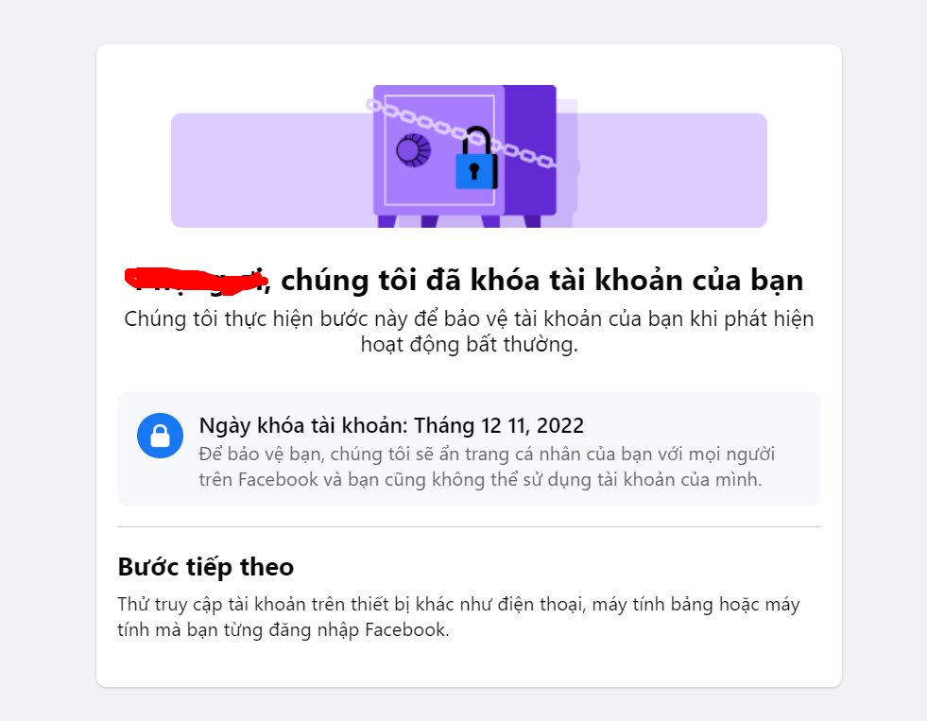Click the paragraph starting 'Chúng tôi thực hiện bước này'
The width and height of the screenshot is (927, 721).
coord(469,332)
